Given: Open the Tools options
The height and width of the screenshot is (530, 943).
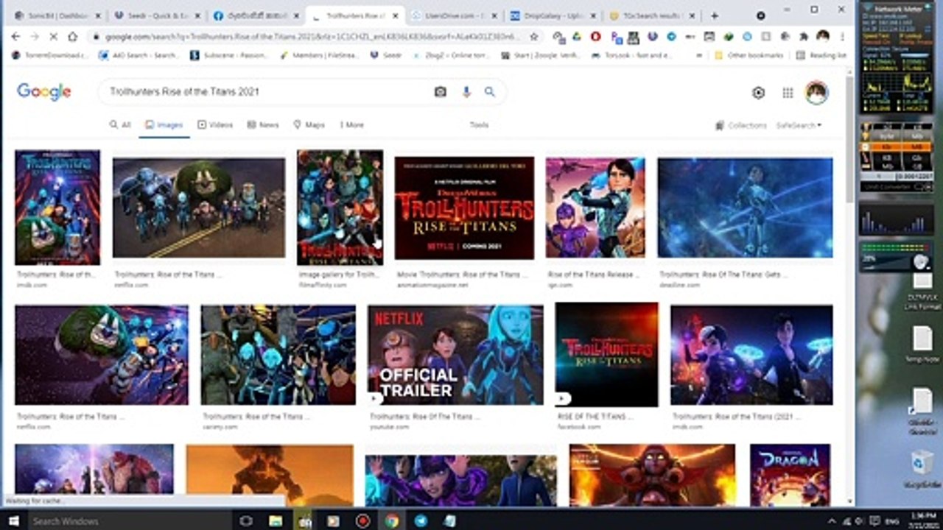Looking at the screenshot, I should point(479,125).
